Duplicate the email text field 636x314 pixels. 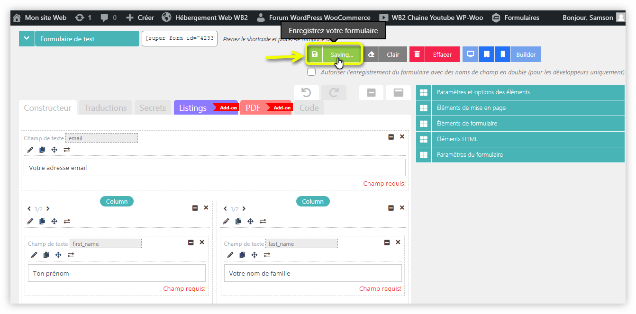[42, 150]
